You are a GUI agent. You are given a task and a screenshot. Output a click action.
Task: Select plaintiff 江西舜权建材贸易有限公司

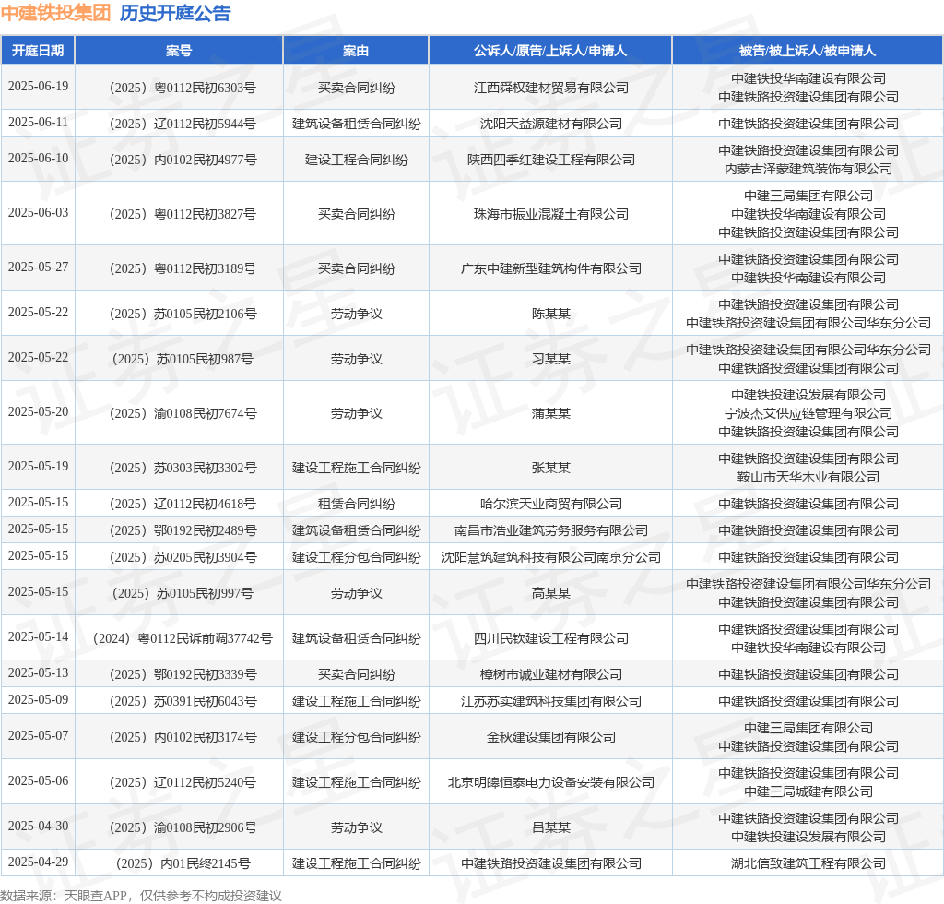pyautogui.click(x=551, y=88)
